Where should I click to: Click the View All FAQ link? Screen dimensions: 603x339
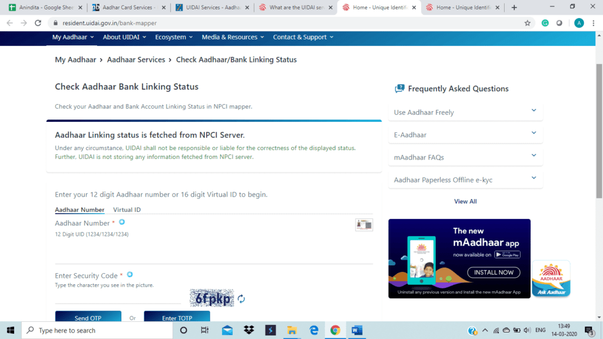[465, 201]
